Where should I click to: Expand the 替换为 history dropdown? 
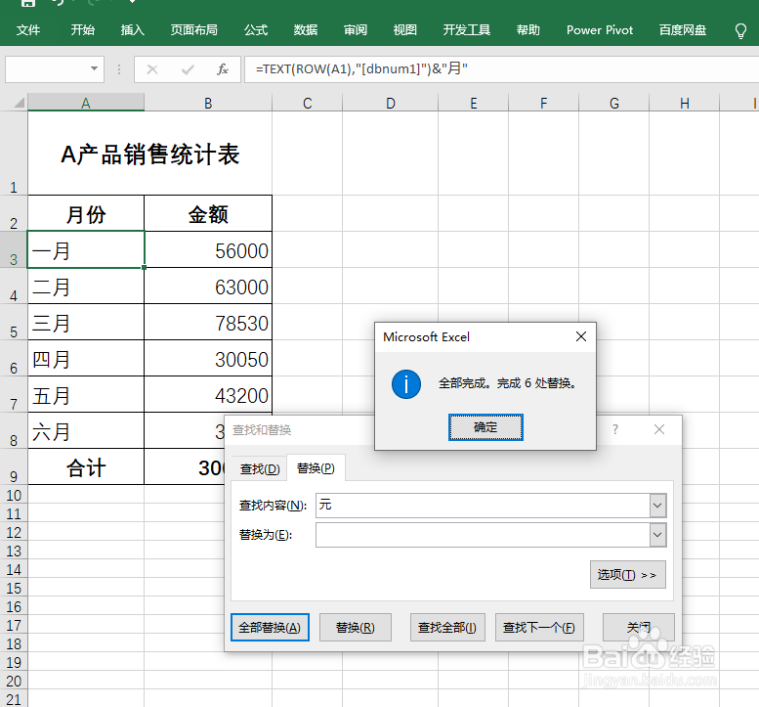[x=657, y=535]
